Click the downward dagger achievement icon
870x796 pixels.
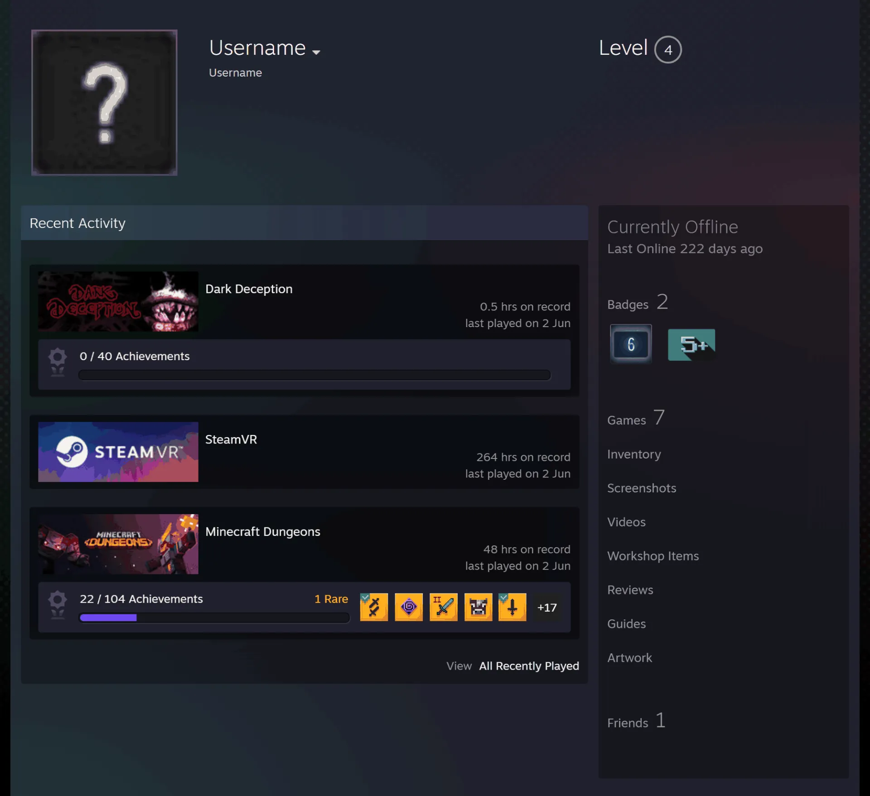512,607
